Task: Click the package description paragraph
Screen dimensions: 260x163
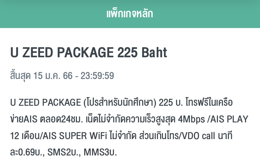Action: point(129,127)
